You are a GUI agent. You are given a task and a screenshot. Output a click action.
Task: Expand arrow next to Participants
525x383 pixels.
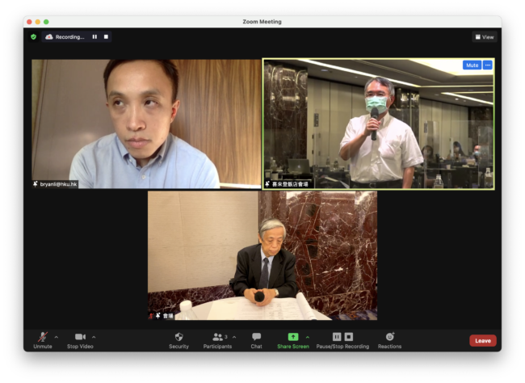coord(234,337)
